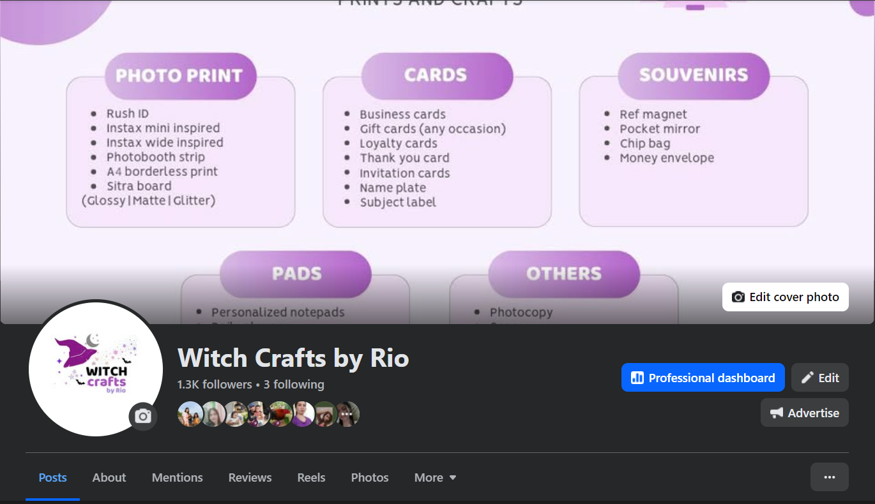Open the Prints and Crafts cover photo

437,159
